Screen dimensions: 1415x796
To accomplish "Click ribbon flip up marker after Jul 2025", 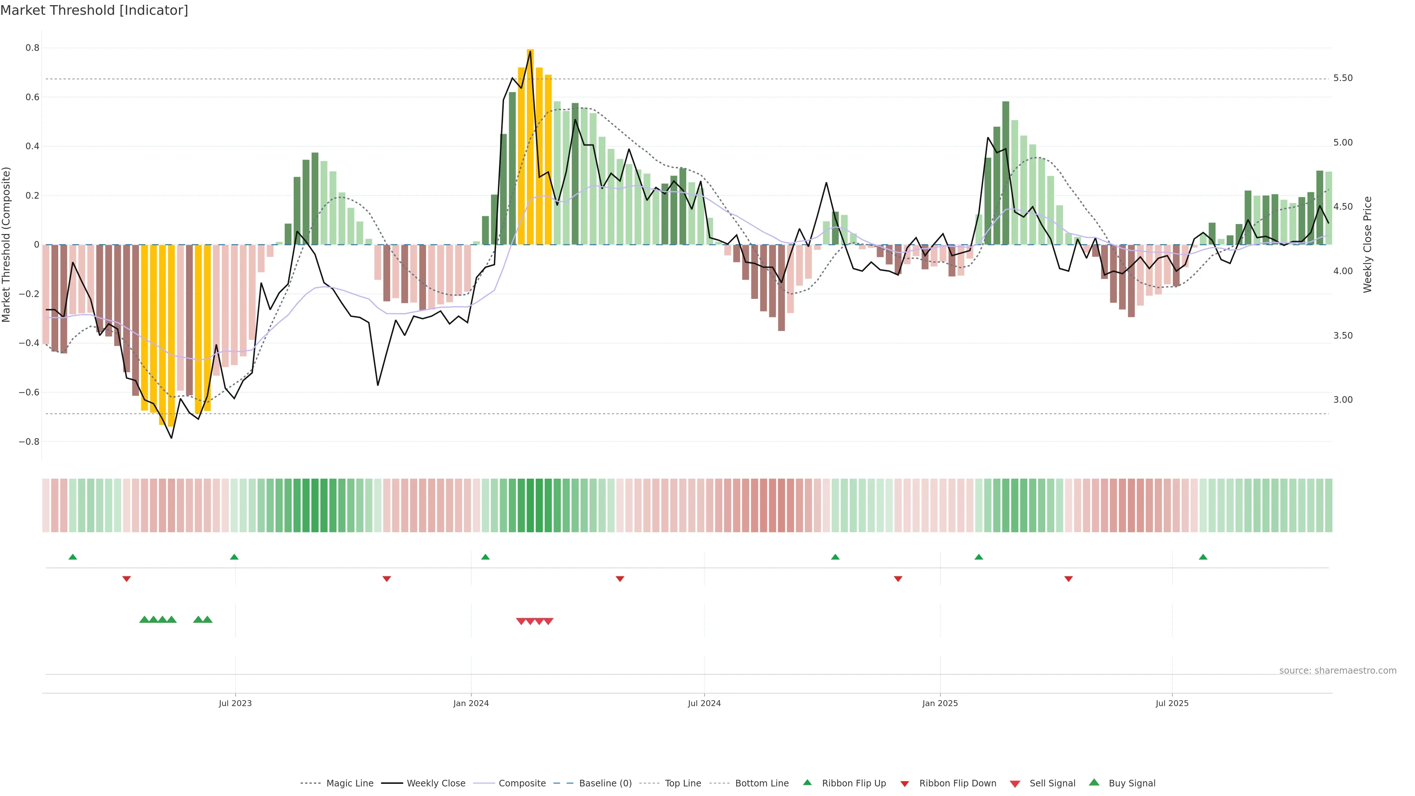I will tap(1203, 557).
